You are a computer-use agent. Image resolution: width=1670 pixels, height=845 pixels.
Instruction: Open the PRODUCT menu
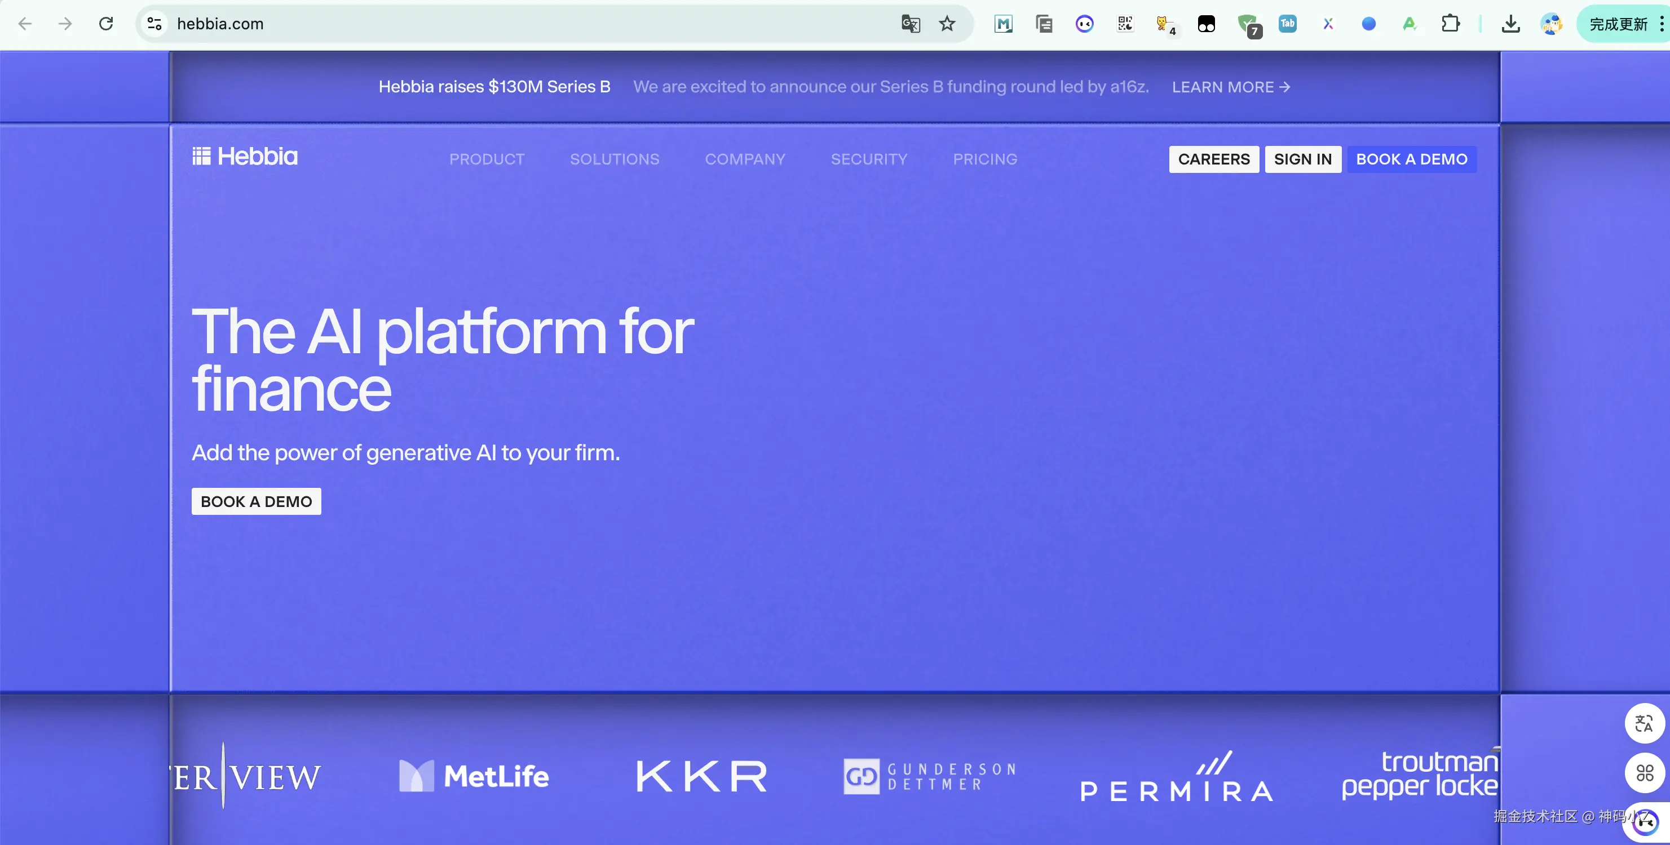tap(487, 159)
